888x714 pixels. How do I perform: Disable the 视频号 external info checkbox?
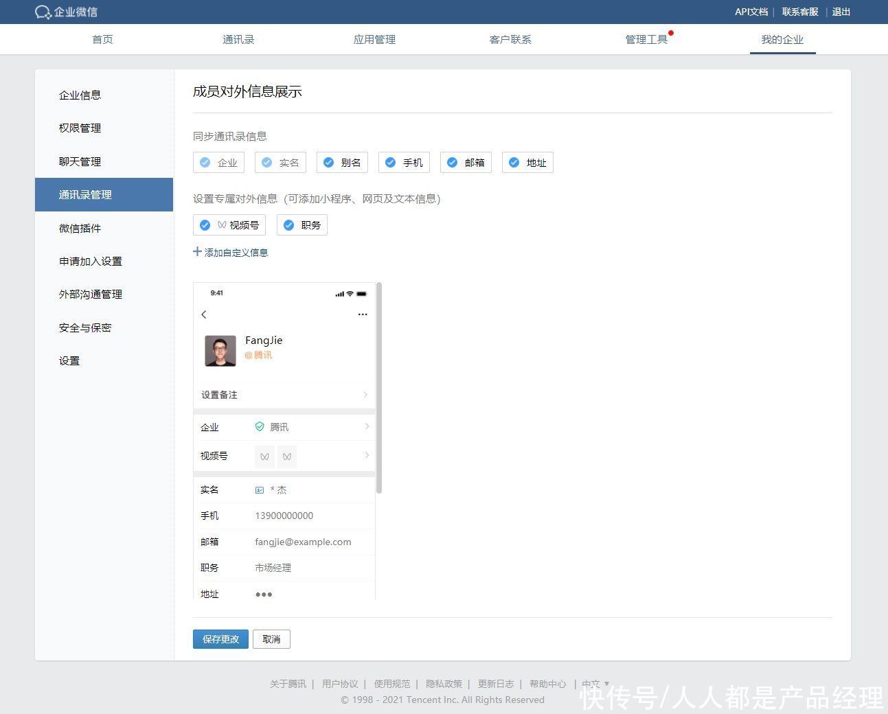[x=205, y=225]
